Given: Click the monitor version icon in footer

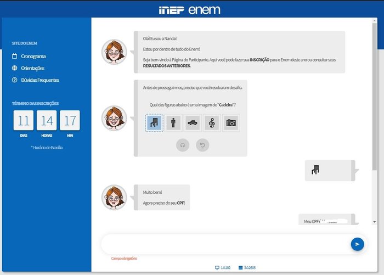Looking at the screenshot, I should 217,268.
